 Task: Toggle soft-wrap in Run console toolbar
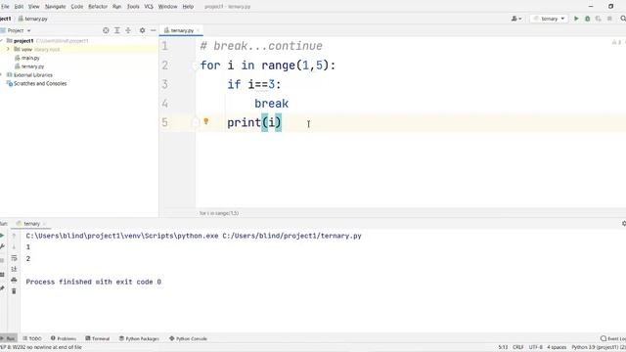pyautogui.click(x=14, y=258)
